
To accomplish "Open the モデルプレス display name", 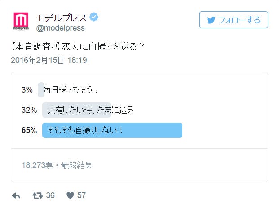I will 61,17.
